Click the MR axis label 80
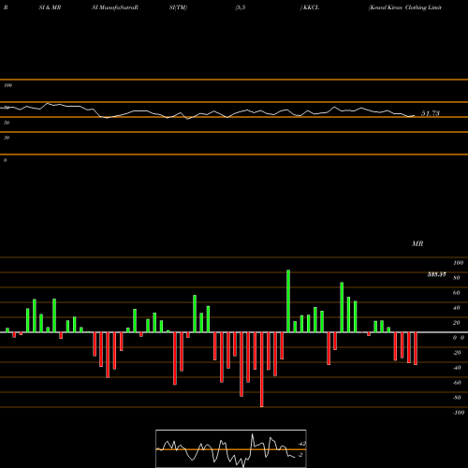 457,278
